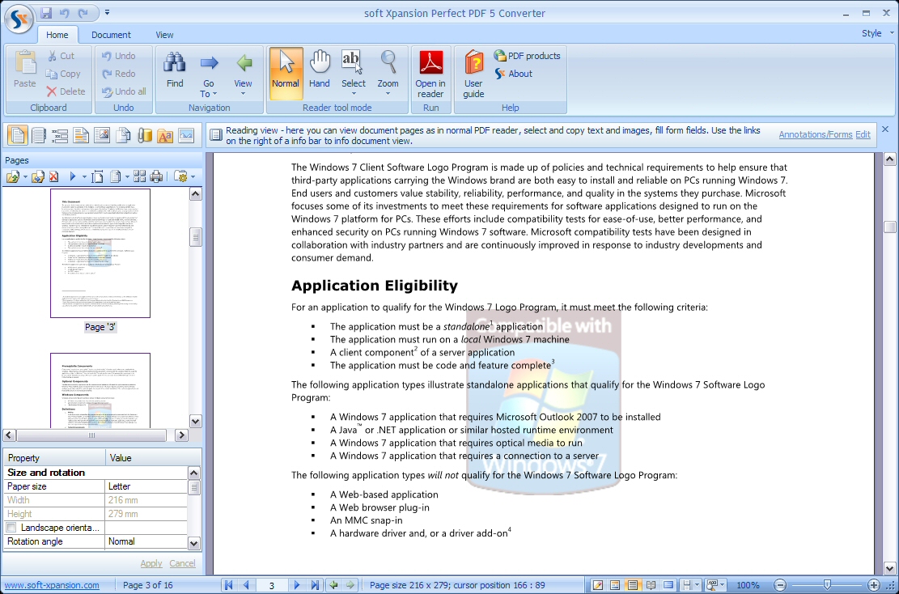Switch to the Home ribbon tab
This screenshot has width=899, height=594.
pyautogui.click(x=57, y=35)
